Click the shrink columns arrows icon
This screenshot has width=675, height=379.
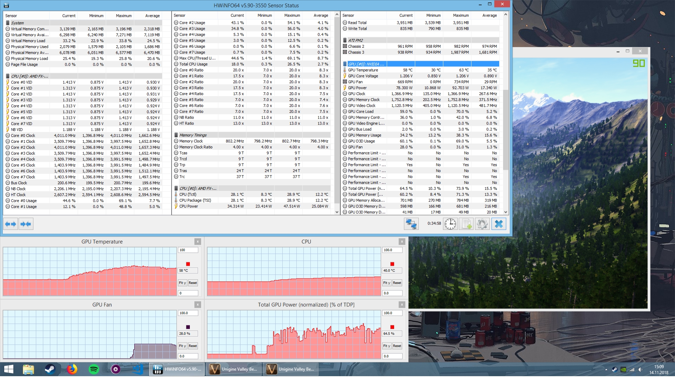(26, 224)
